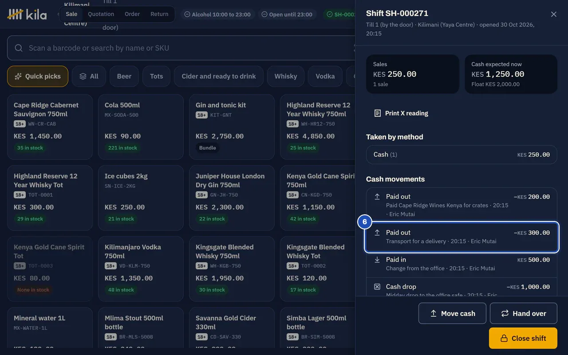Click the Kila logo

pyautogui.click(x=27, y=14)
